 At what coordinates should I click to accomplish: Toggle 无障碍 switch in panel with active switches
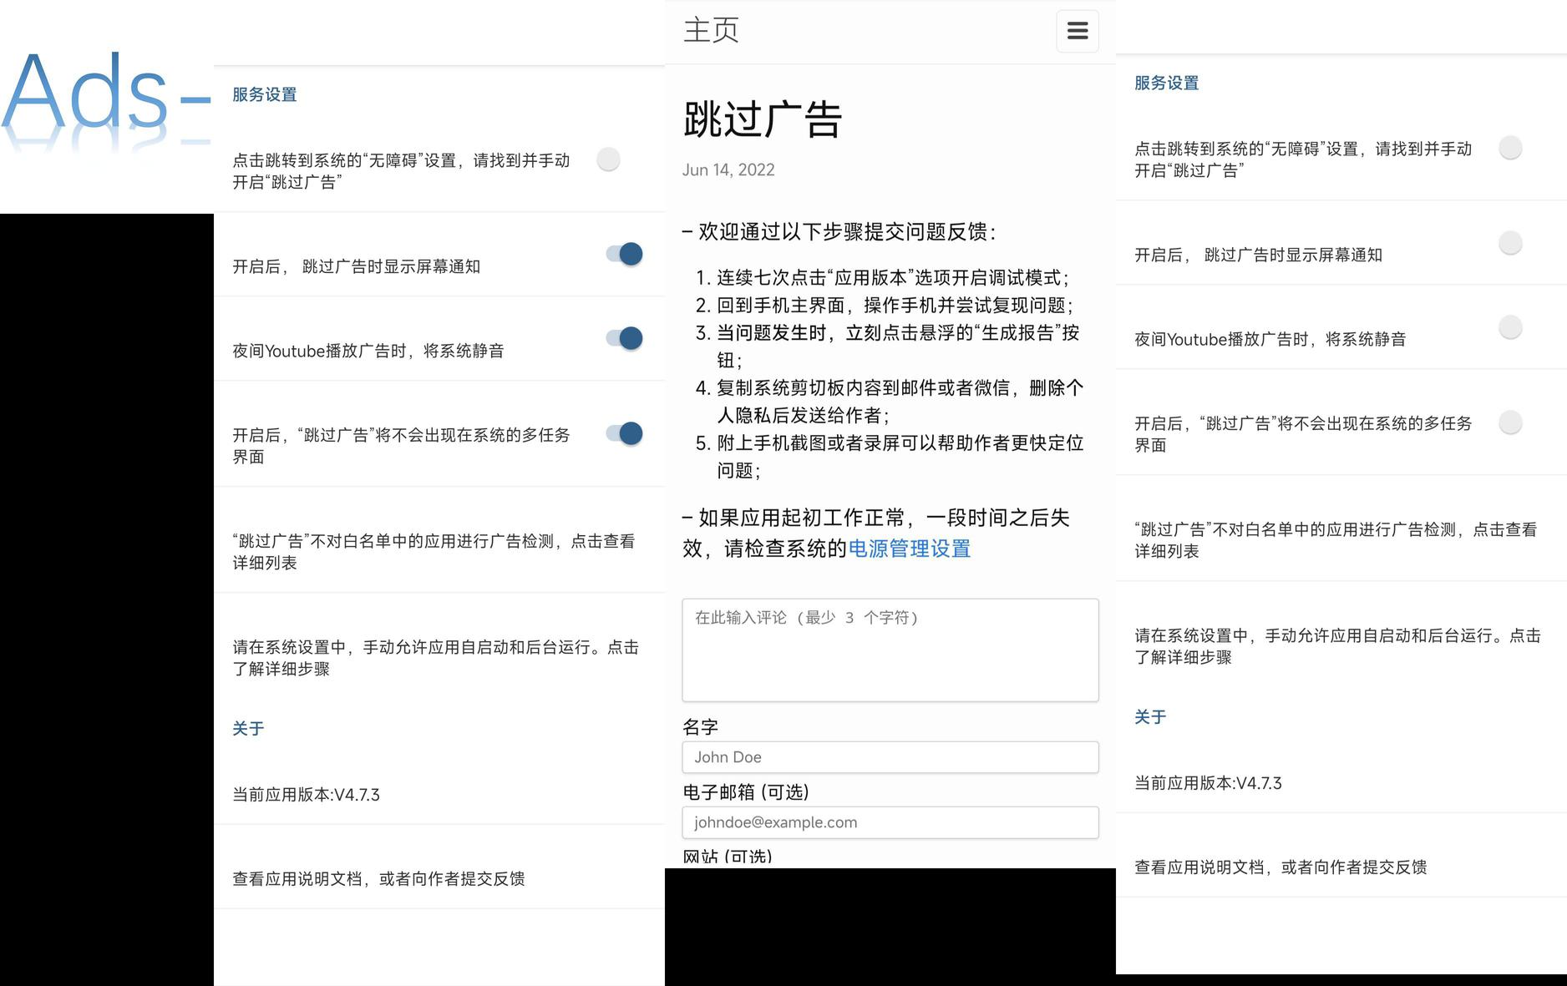coord(609,159)
